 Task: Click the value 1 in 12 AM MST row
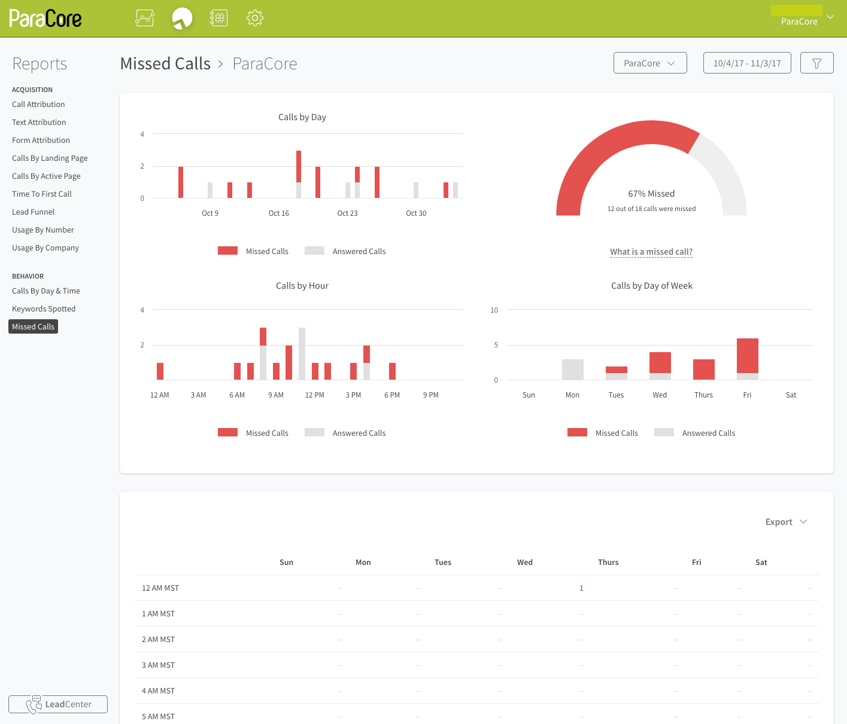(581, 588)
